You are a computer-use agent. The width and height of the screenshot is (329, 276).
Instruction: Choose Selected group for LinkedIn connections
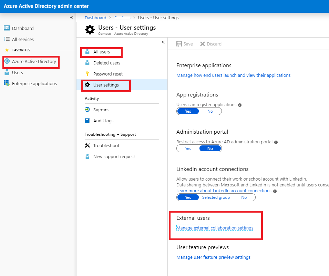(x=216, y=197)
